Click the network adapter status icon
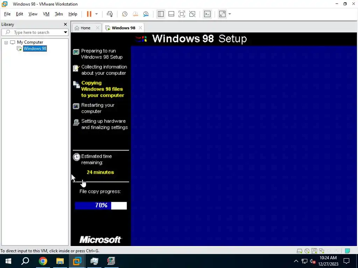This screenshot has width=358, height=268. tap(322, 251)
